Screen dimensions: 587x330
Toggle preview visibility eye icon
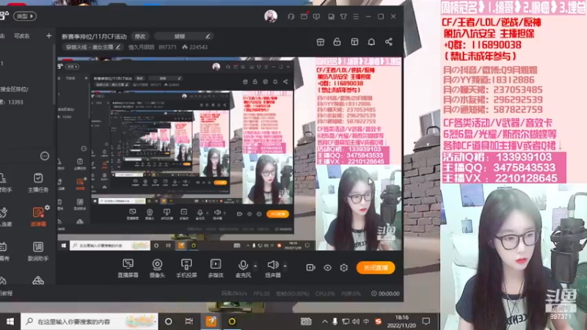(327, 268)
